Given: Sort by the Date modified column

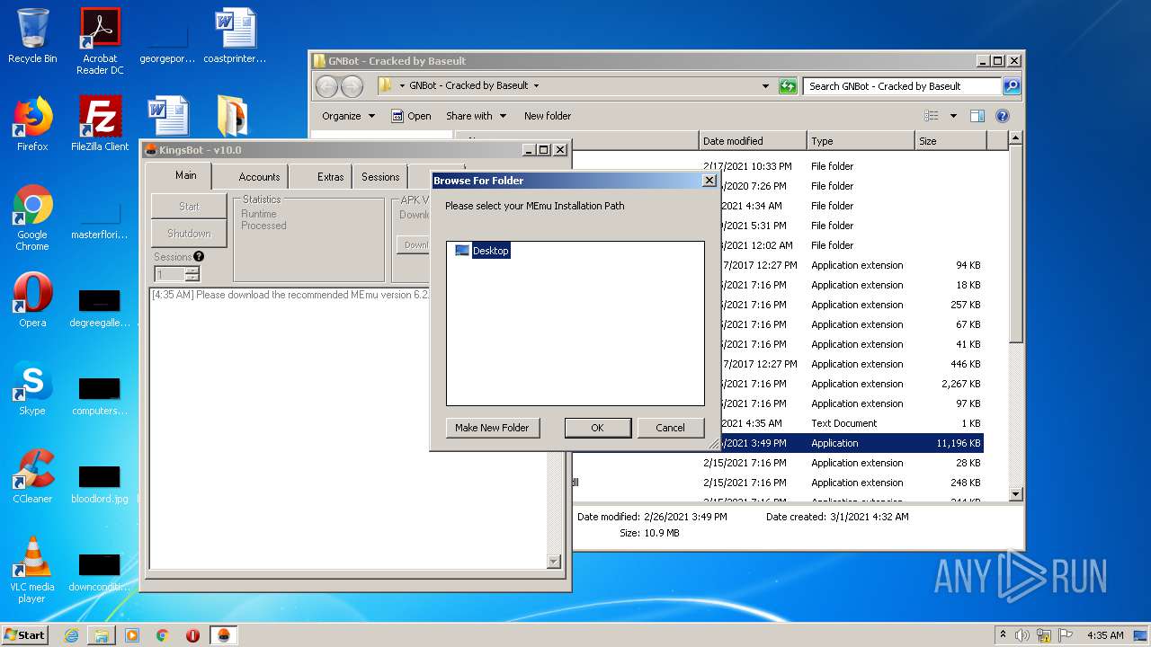Looking at the screenshot, I should (x=752, y=141).
